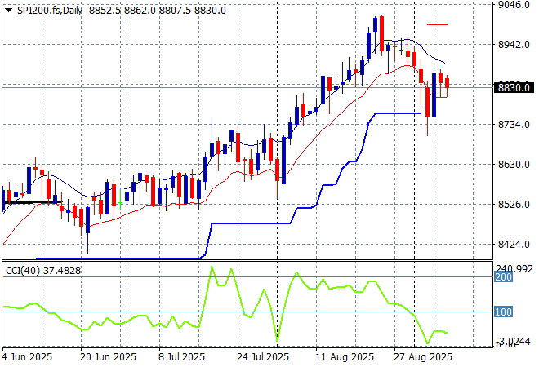Select the 240.992 CCI scale label
Image resolution: width=539 pixels, height=367 pixels.
pyautogui.click(x=514, y=269)
